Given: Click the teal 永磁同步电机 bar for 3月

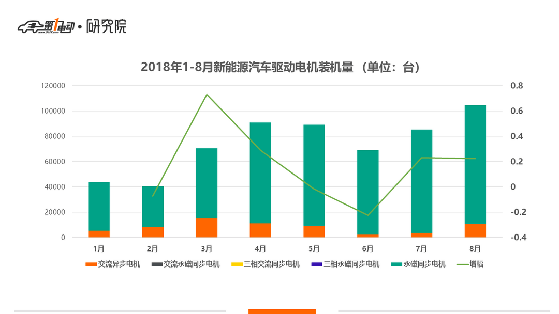Looking at the screenshot, I should 207,183.
